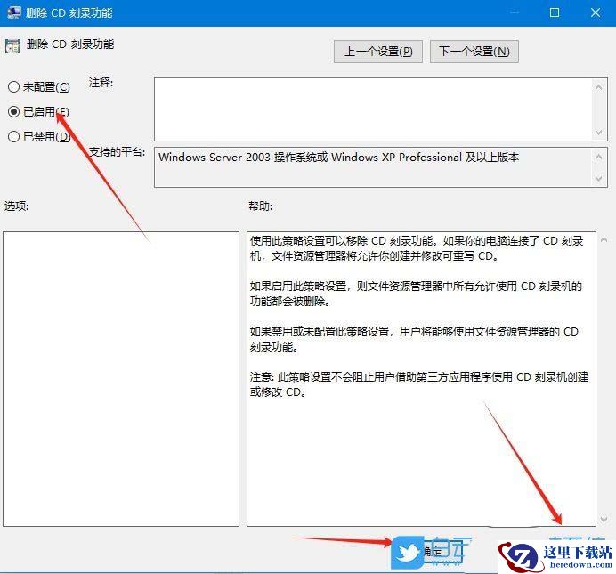
Task: Click the help pane scroll up arrow
Action: tap(604, 239)
